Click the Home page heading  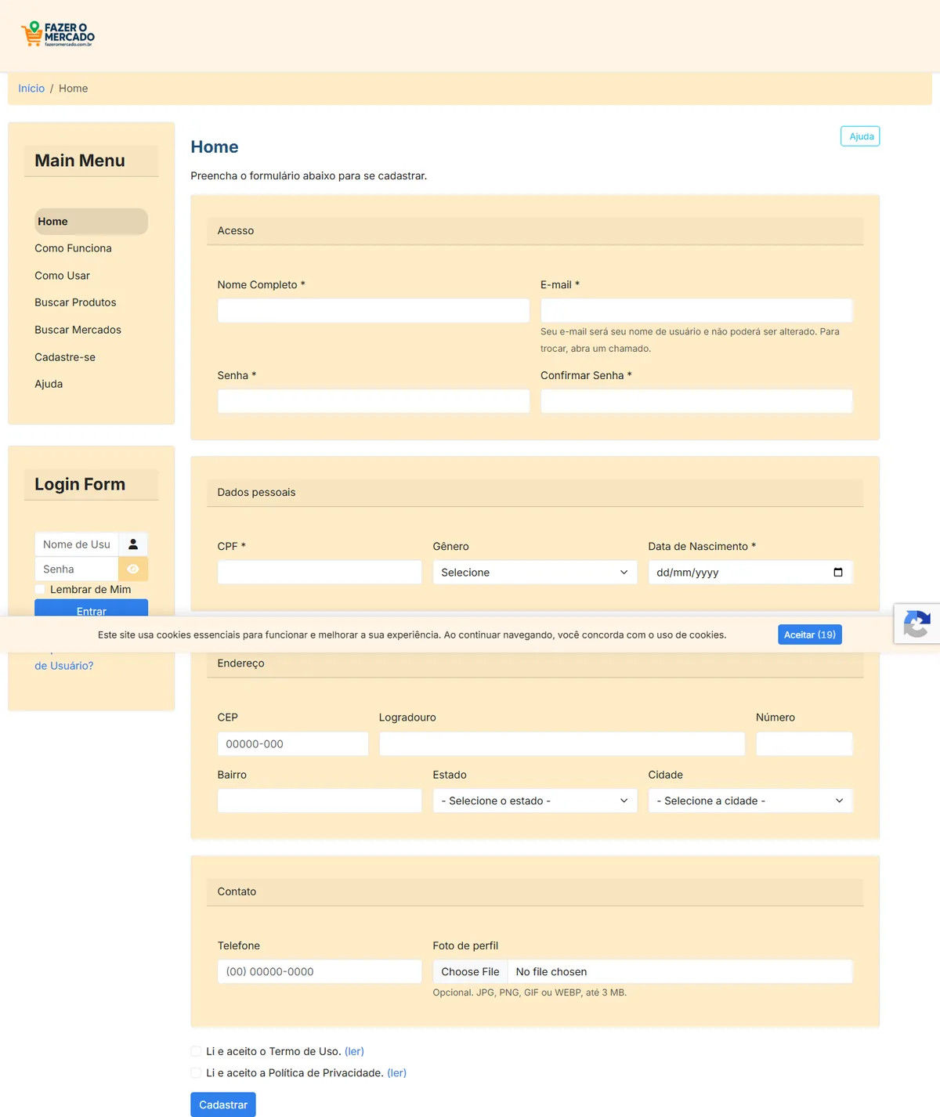(215, 146)
